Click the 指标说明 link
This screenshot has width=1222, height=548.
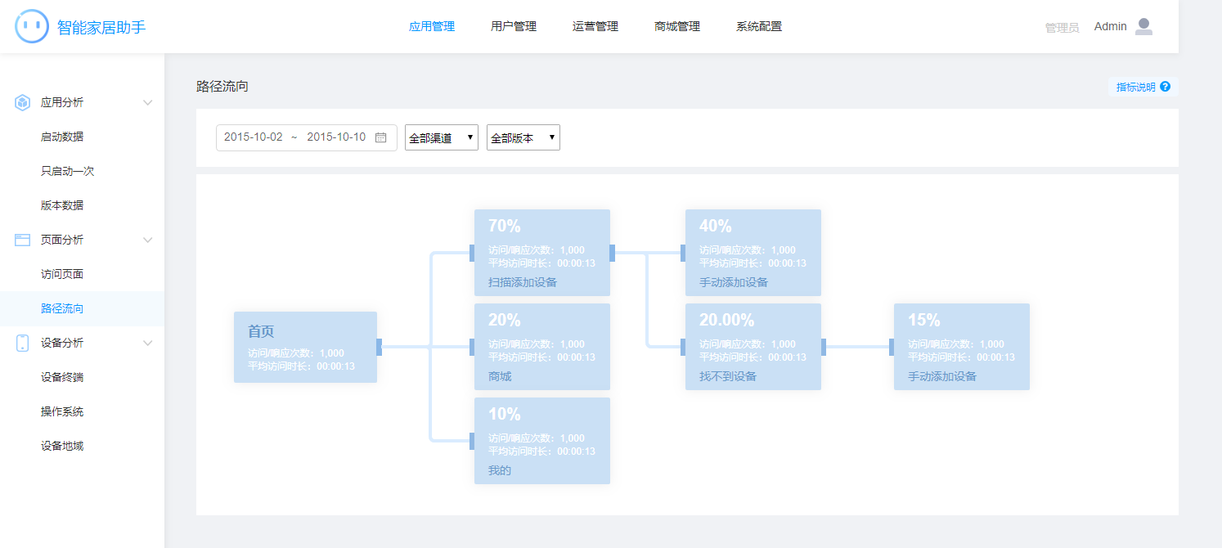click(x=1135, y=87)
